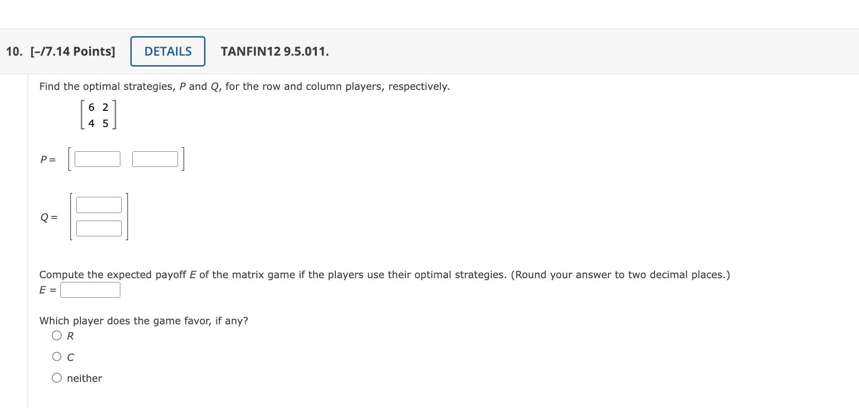Viewport: 859px width, 408px height.
Task: Click the payoff matrix display
Action: 98,115
